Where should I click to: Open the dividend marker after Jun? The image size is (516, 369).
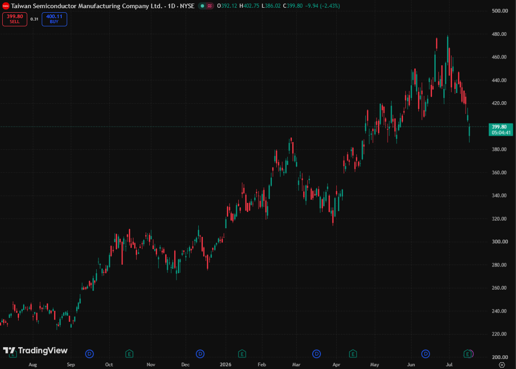click(x=426, y=354)
